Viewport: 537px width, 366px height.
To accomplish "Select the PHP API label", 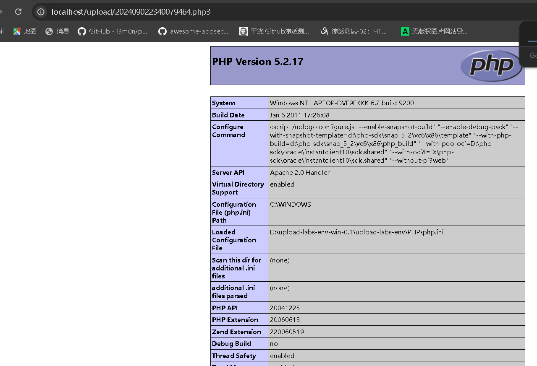I will (225, 308).
